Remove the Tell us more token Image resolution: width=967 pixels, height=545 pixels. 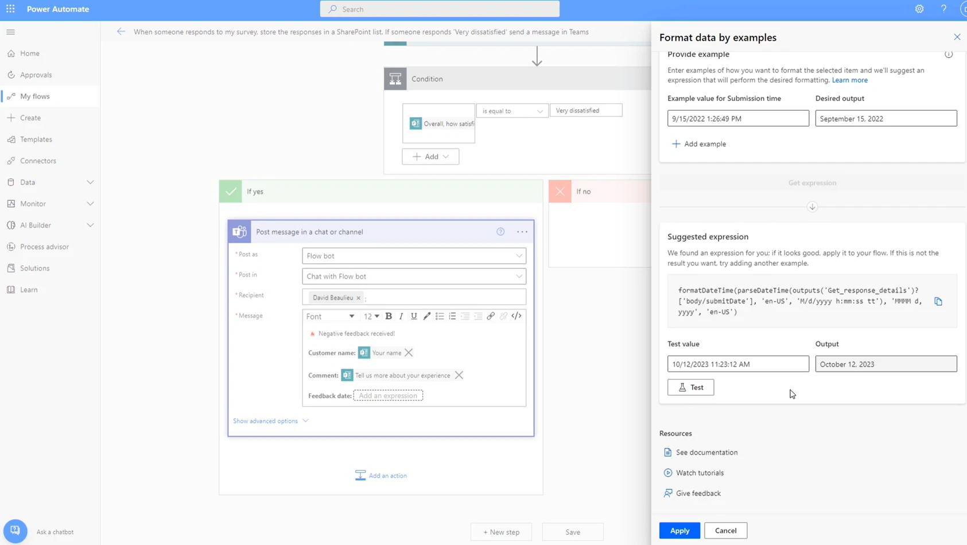pos(459,375)
